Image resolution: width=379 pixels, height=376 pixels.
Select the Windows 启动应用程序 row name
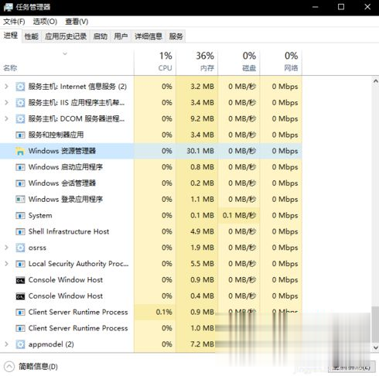66,167
